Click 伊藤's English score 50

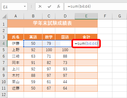[x=33, y=43]
